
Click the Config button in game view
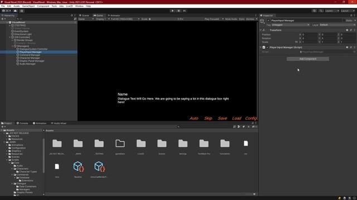pyautogui.click(x=251, y=118)
